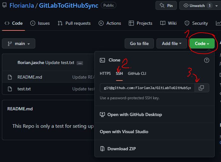Expand commit details with ellipsis button
This screenshot has height=162, width=221.
[80, 63]
